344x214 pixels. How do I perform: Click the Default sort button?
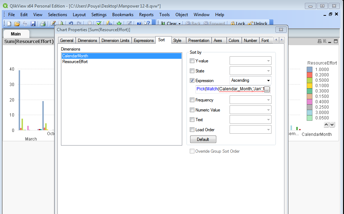tap(203, 139)
